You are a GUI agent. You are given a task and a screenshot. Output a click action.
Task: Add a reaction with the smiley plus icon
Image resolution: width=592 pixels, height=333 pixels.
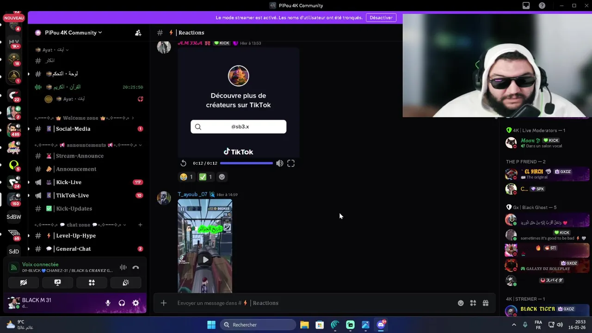222,177
